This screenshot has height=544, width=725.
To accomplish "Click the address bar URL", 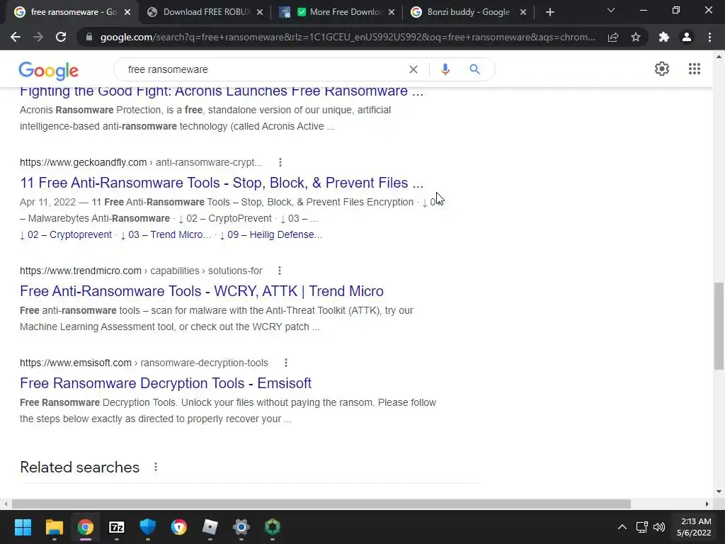I will pyautogui.click(x=347, y=37).
